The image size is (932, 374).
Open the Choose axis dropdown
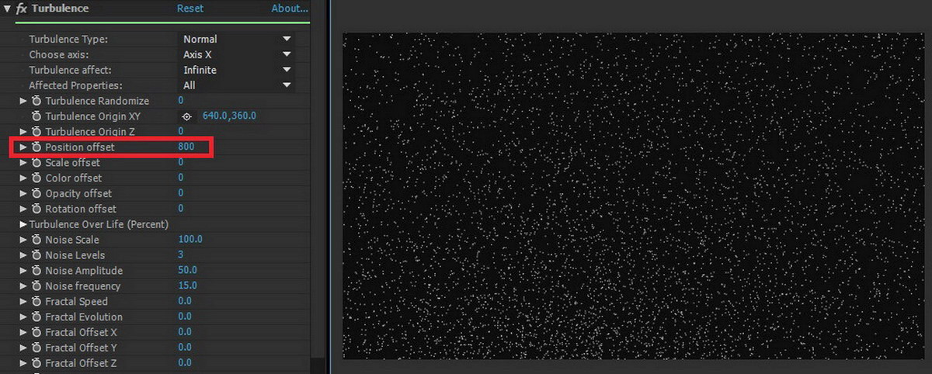236,54
